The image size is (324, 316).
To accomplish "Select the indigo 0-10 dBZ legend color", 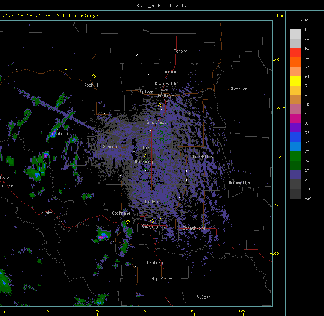I will (x=295, y=175).
